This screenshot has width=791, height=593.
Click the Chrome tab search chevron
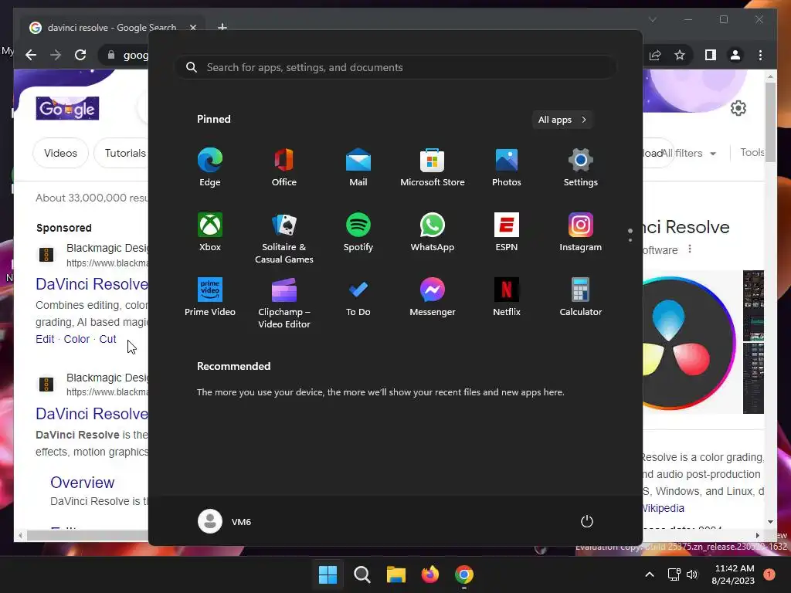point(652,19)
